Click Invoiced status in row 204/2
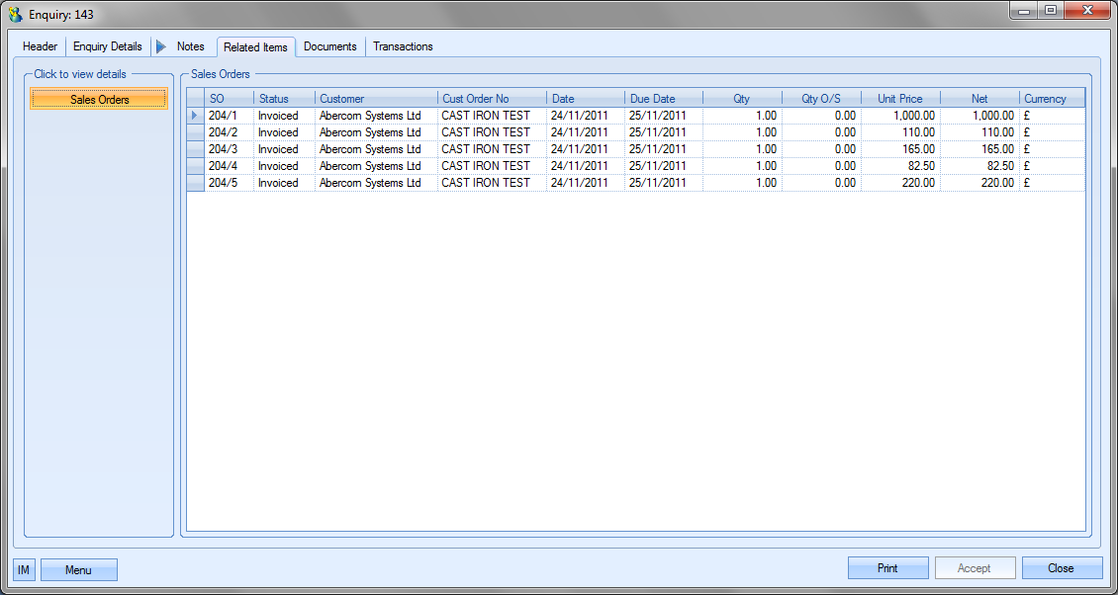 tap(284, 132)
